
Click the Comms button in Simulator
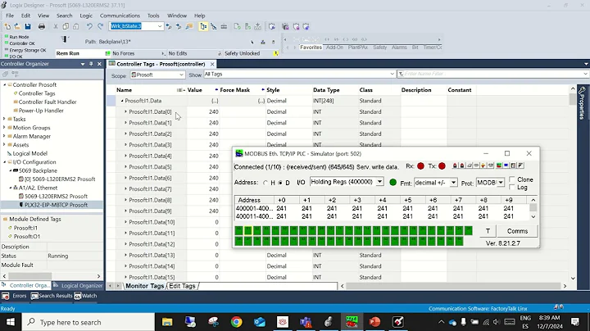(x=517, y=231)
